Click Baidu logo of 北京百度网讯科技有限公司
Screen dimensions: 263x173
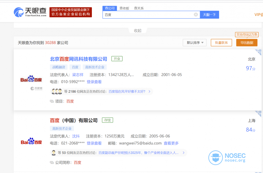31,79
